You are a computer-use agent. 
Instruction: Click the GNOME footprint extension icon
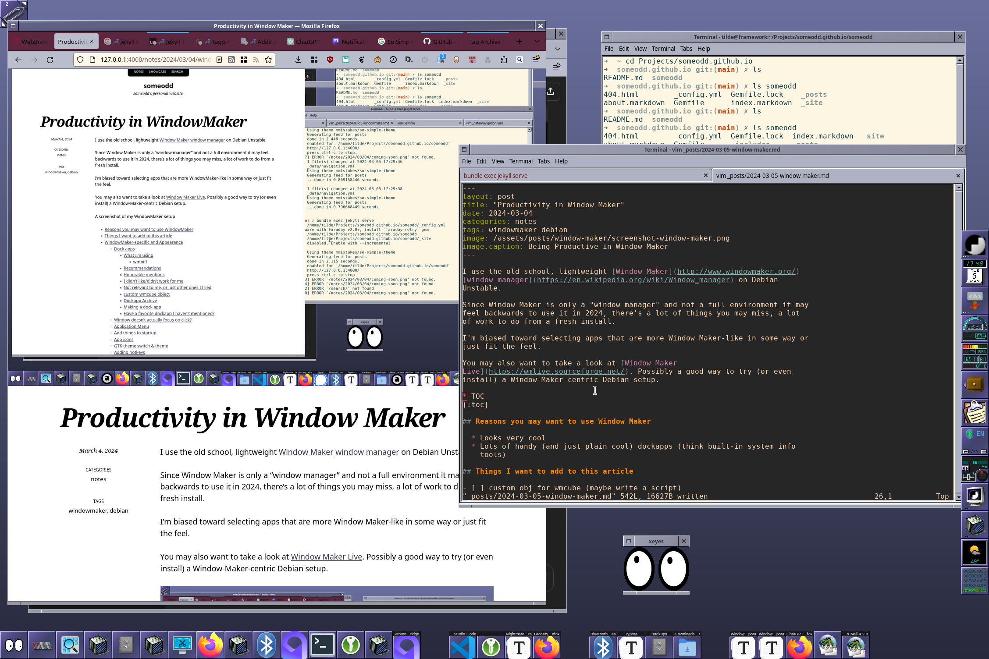coord(362,60)
